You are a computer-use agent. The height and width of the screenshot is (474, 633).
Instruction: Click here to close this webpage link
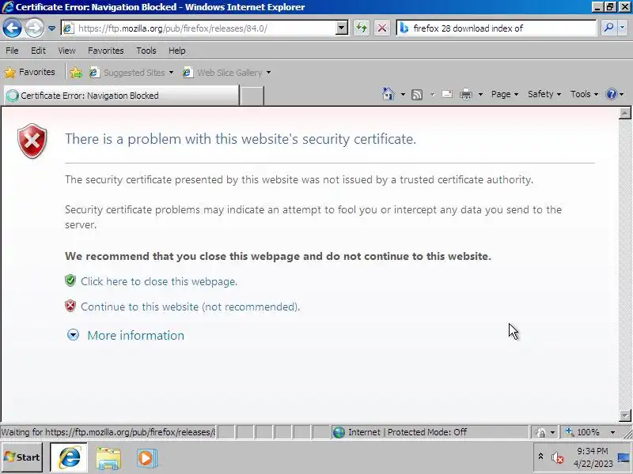159,281
